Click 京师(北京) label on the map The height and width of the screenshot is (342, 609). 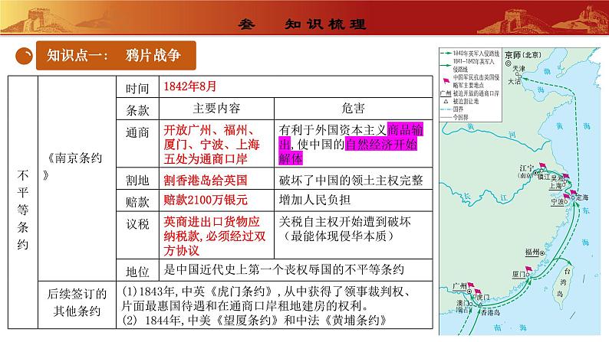(523, 55)
